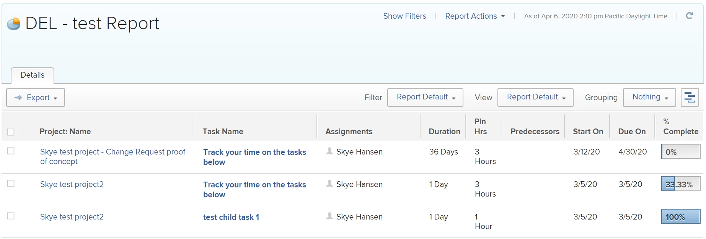
Task: Open the Filter Report Default dropdown
Action: [425, 98]
